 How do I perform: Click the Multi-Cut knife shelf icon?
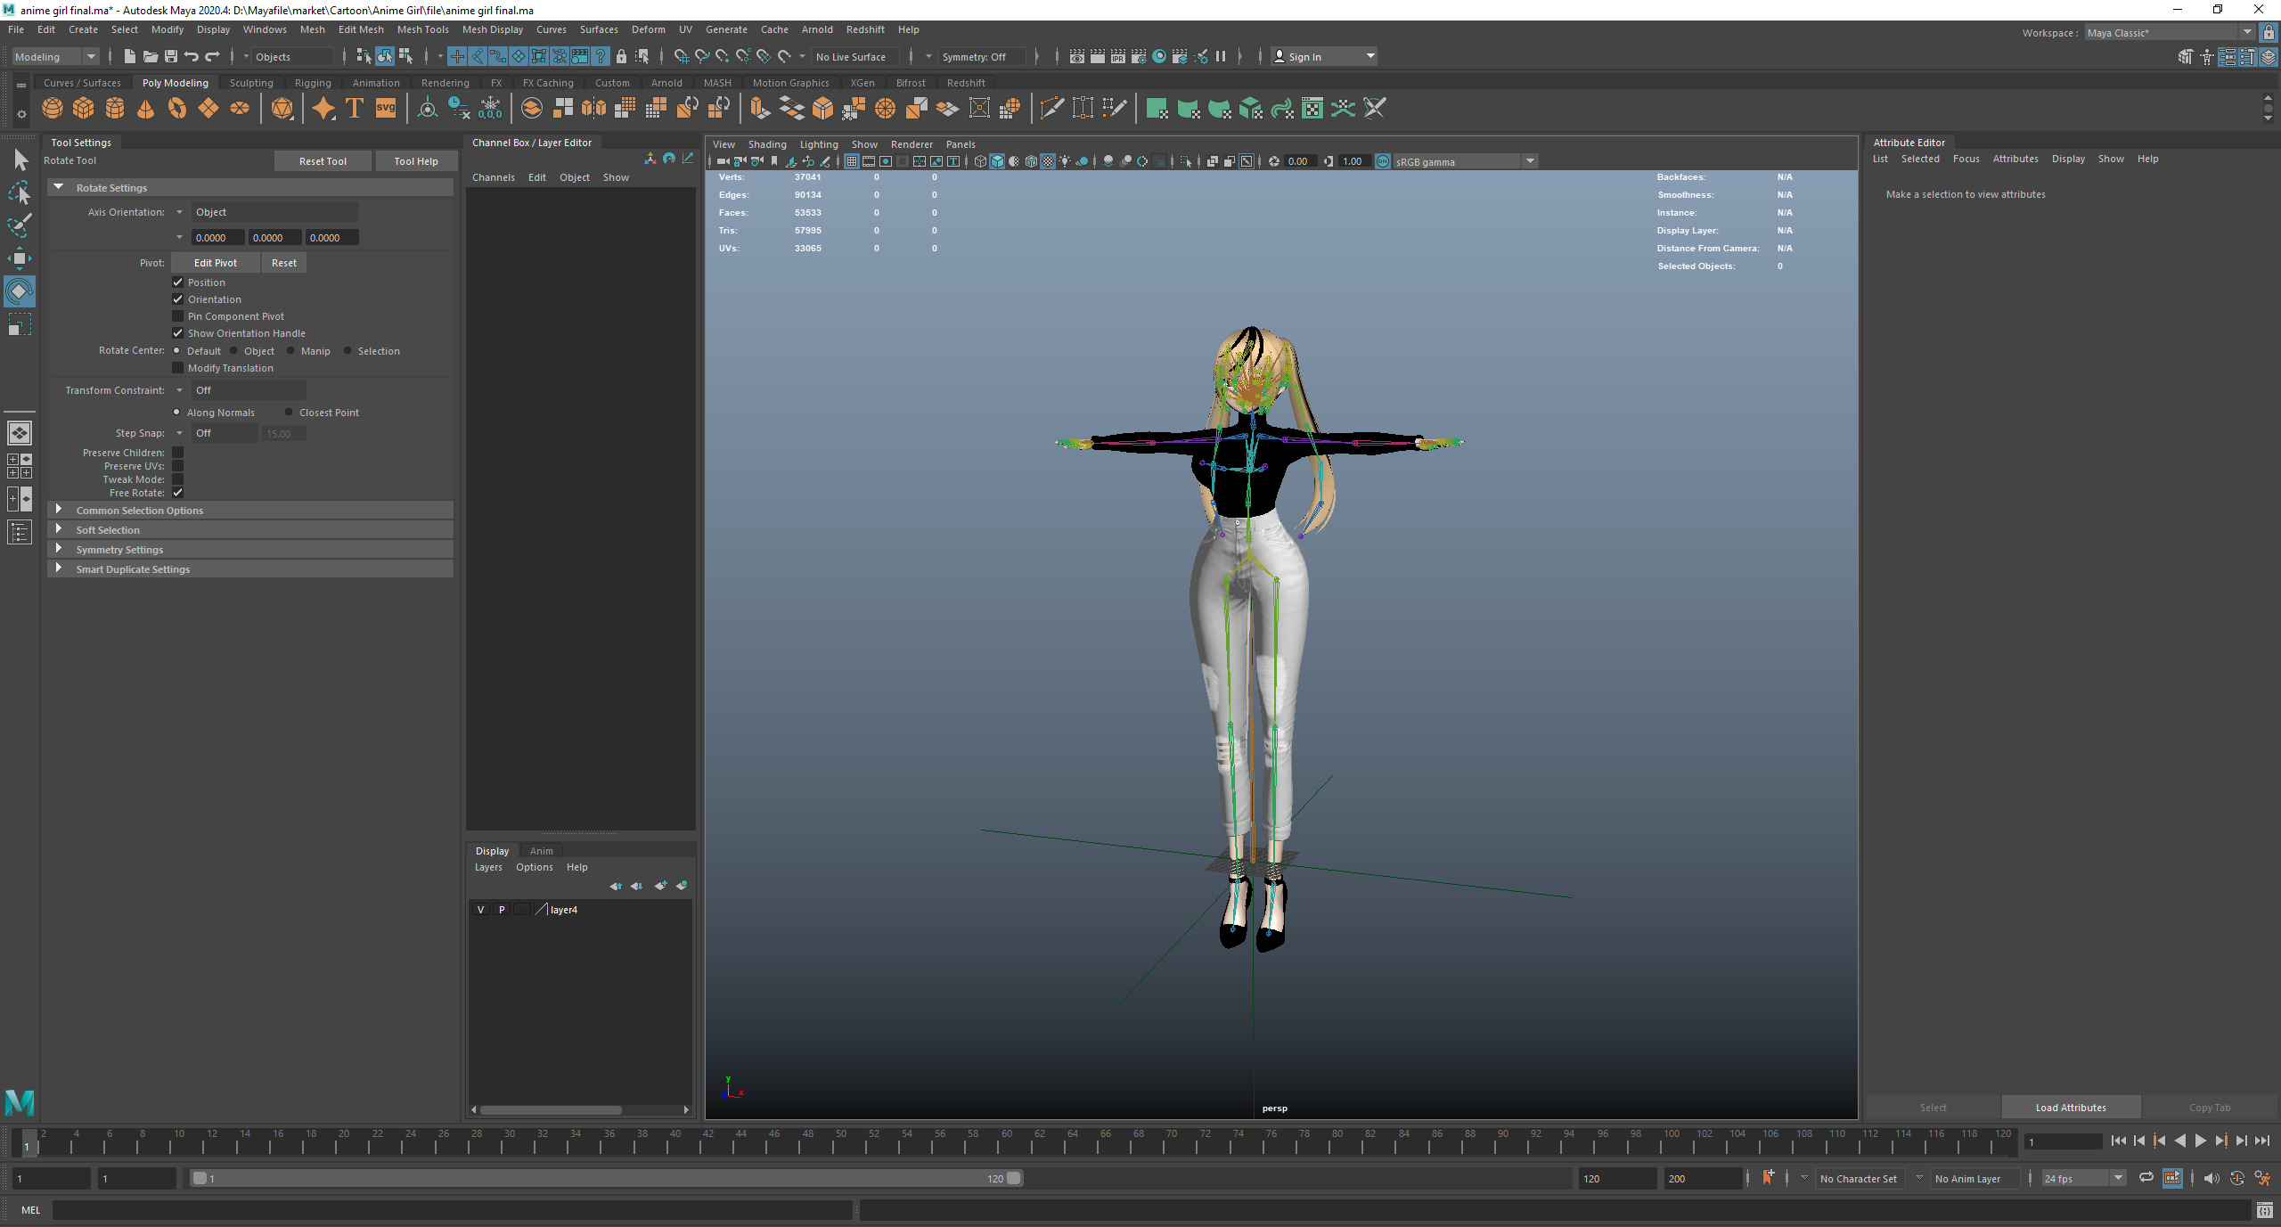(x=1051, y=109)
